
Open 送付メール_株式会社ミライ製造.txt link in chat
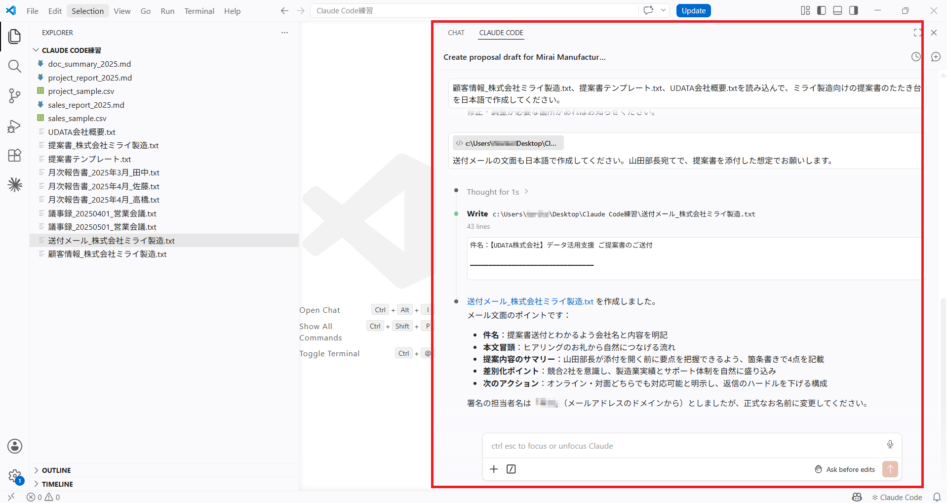(x=530, y=301)
